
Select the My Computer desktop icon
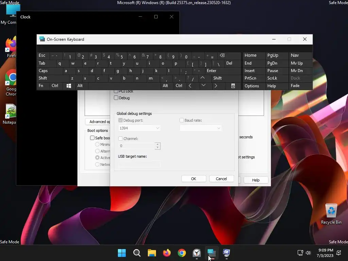pyautogui.click(x=9, y=15)
